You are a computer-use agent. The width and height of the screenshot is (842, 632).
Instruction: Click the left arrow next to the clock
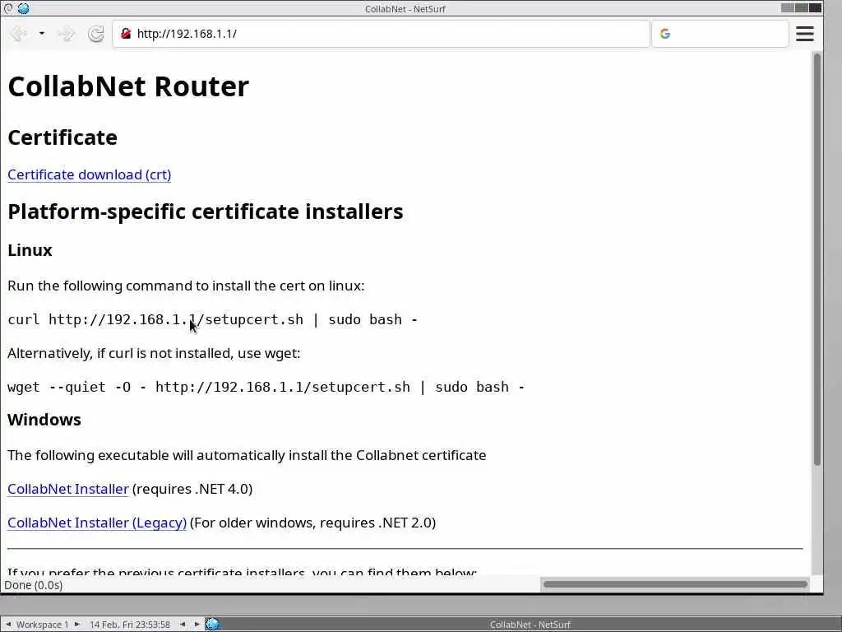pyautogui.click(x=183, y=625)
